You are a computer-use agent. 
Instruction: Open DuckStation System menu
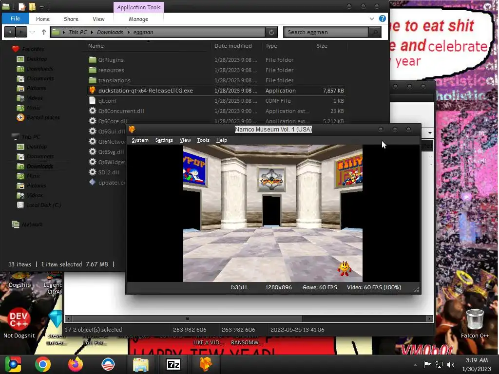coord(140,140)
